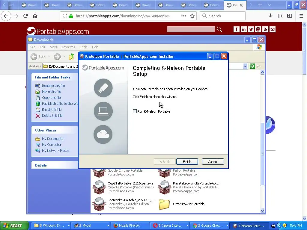Open My Computer in Other Places
307x230 pixels.
point(52,145)
